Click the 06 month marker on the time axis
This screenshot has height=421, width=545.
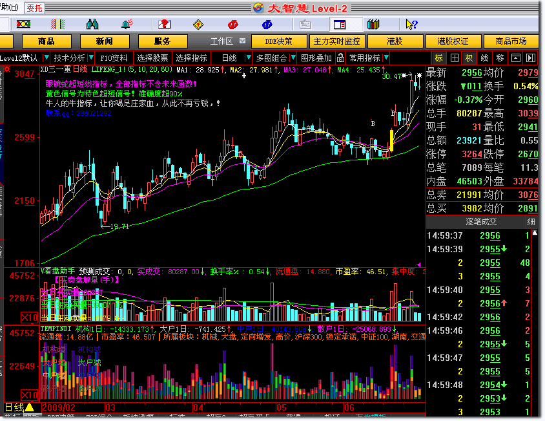point(349,407)
